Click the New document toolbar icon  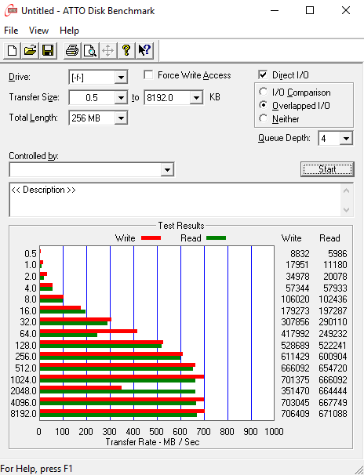pos(12,50)
